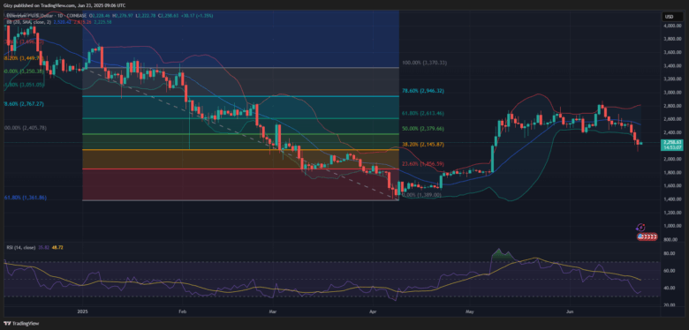689x330 pixels.
Task: Click the Mar time axis label
Action: coord(273,311)
